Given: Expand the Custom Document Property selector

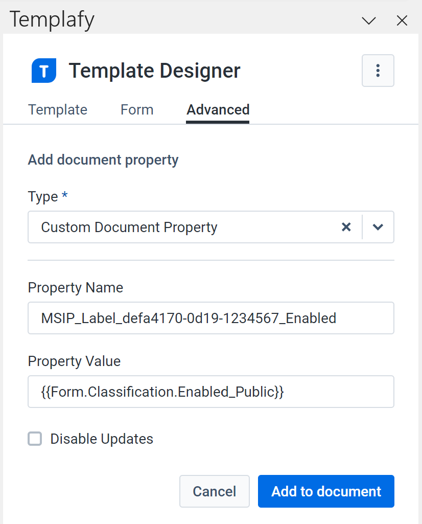Looking at the screenshot, I should [x=379, y=227].
